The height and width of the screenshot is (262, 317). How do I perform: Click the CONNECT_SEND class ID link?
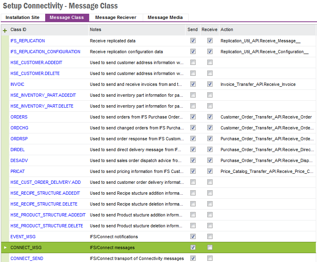(x=27, y=258)
